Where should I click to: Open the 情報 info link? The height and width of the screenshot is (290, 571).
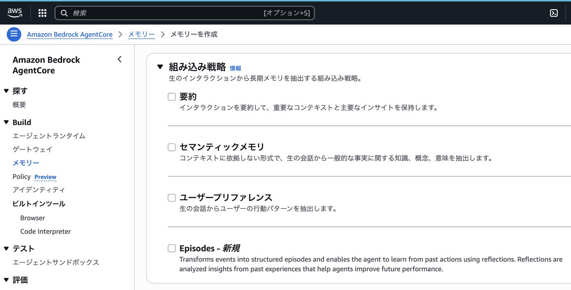coord(235,67)
